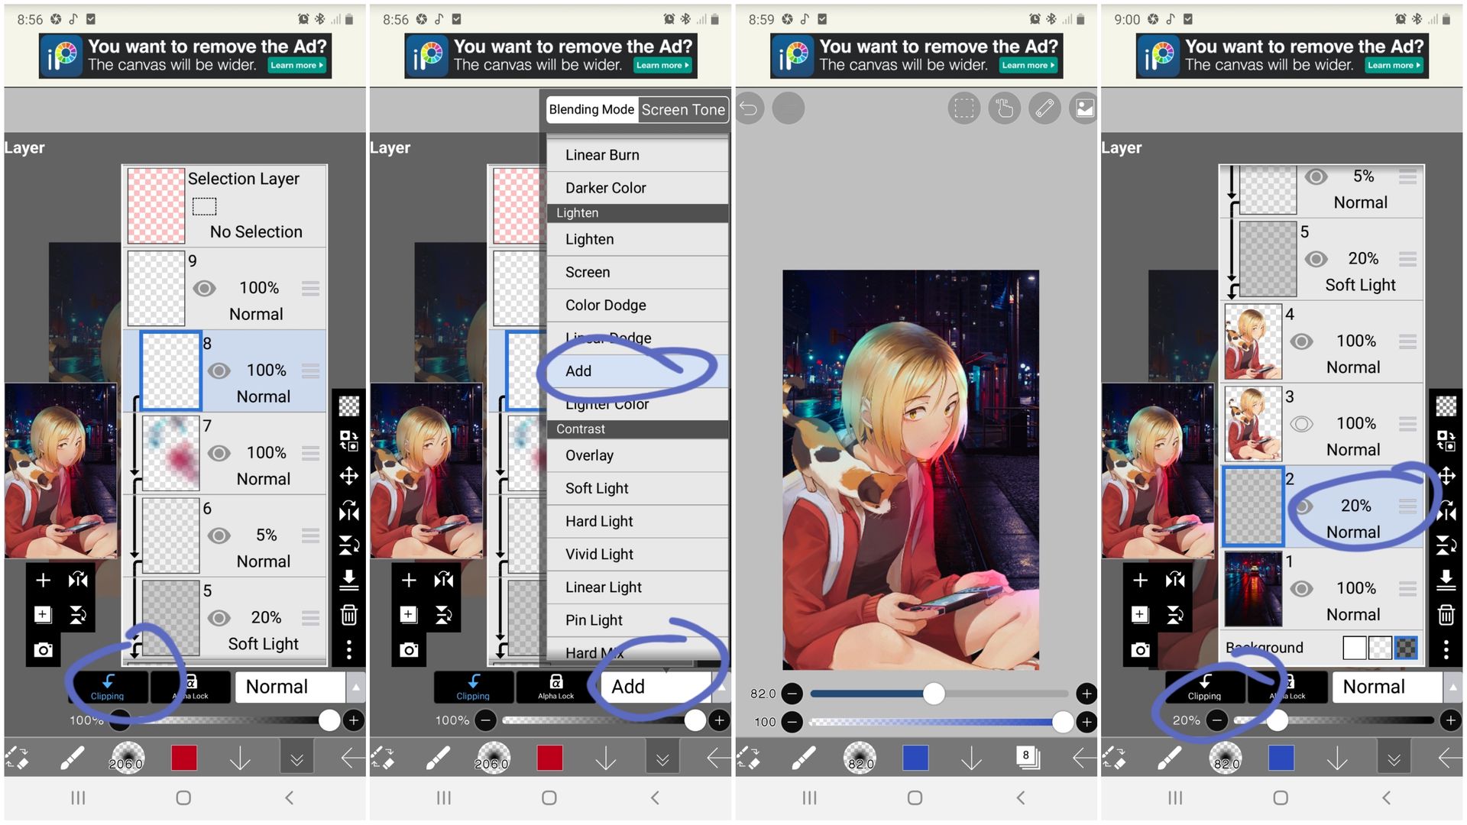
Task: Choose Overlay blending mode
Action: coord(637,455)
